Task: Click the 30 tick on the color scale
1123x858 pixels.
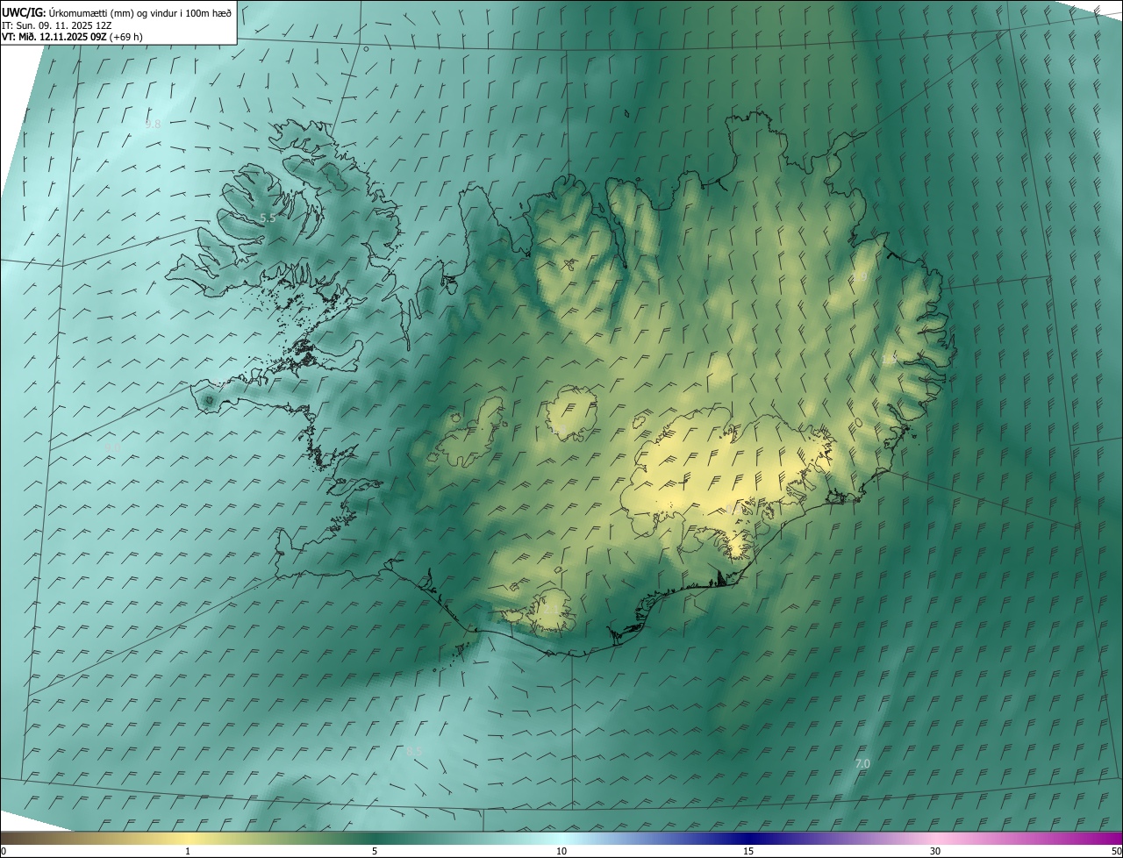Action: (935, 851)
